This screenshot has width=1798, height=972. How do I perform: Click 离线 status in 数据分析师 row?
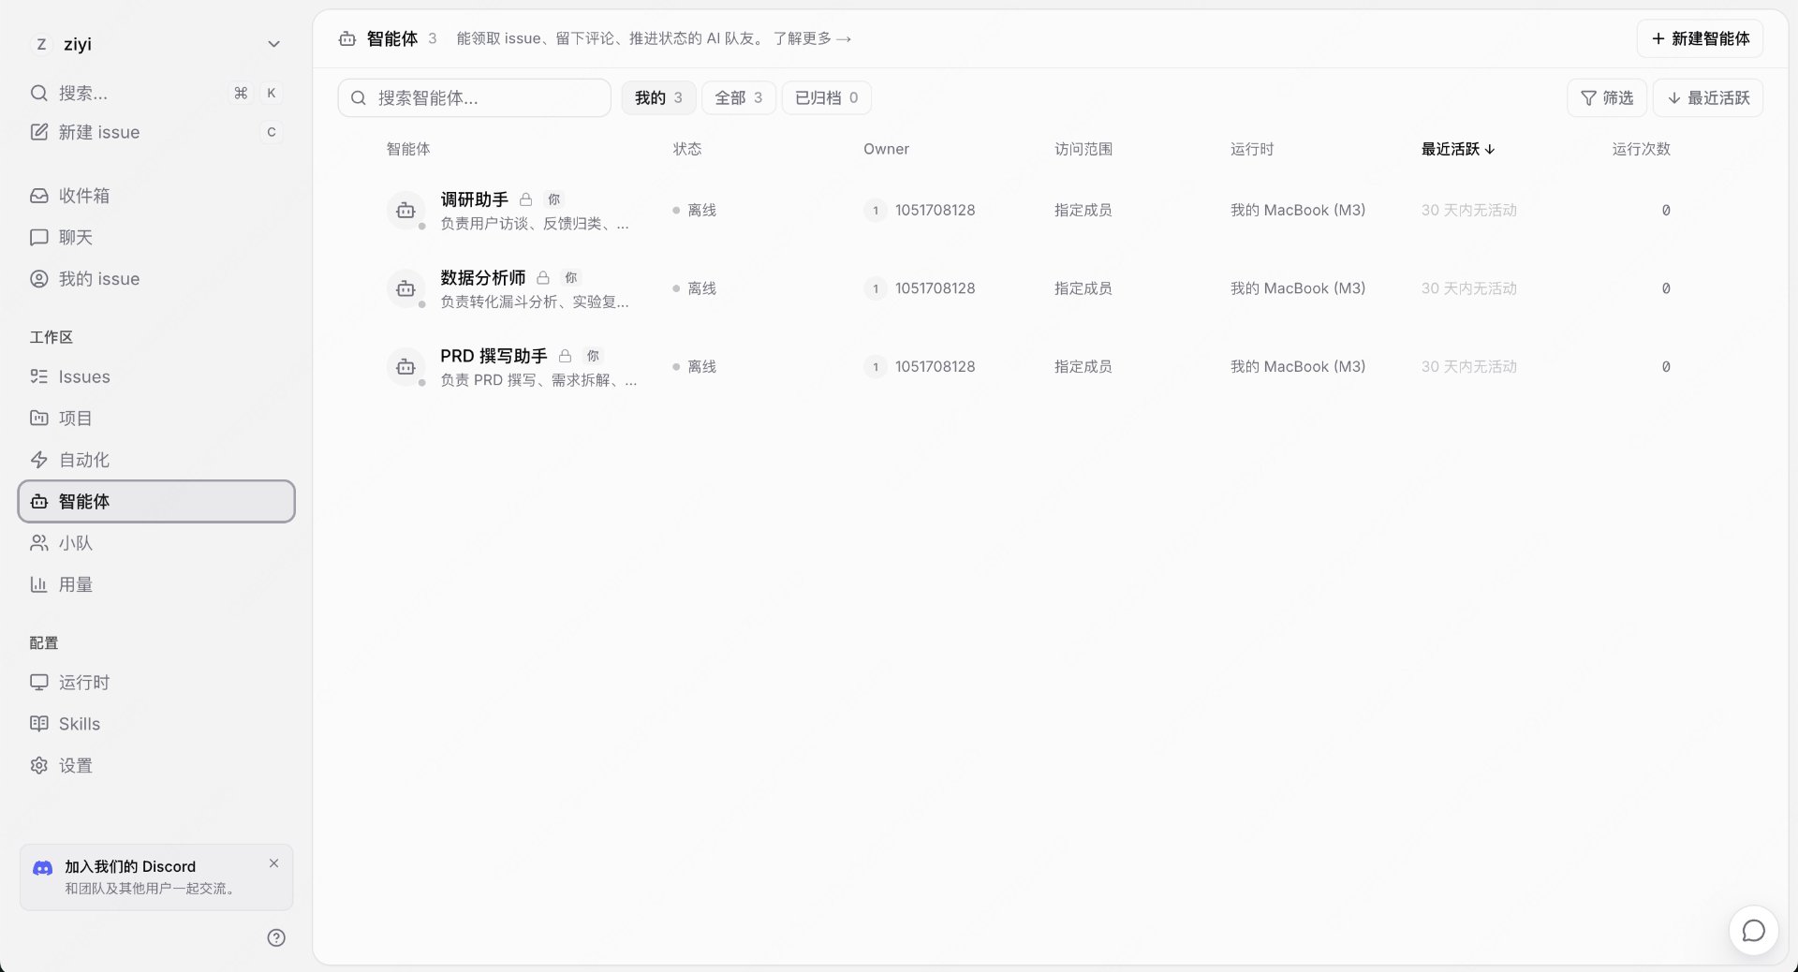pos(694,288)
